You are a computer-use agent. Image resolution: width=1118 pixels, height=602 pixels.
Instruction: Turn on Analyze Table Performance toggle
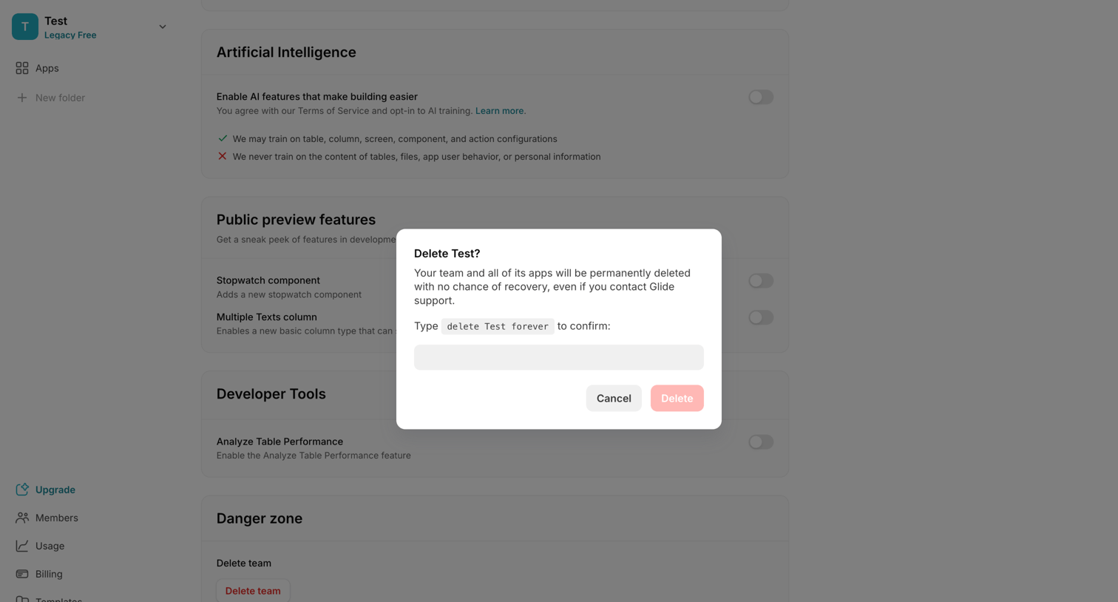tap(761, 442)
